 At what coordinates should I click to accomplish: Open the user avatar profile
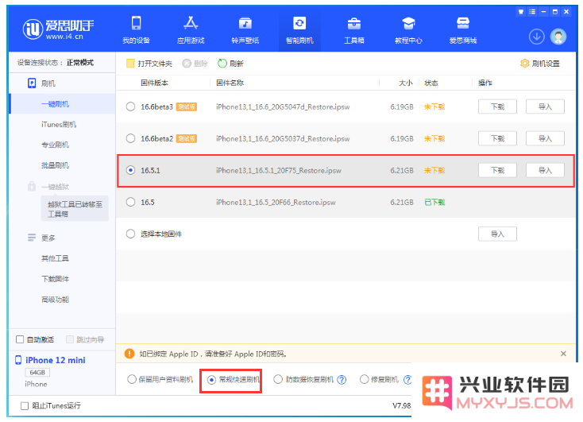tap(558, 37)
